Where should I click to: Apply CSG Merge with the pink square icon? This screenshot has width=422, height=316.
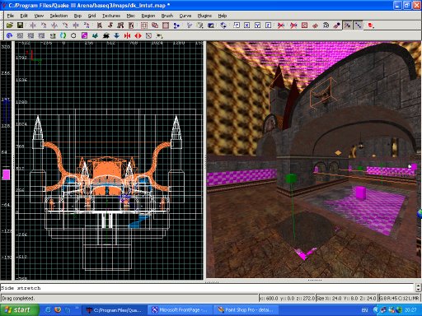coord(166,26)
